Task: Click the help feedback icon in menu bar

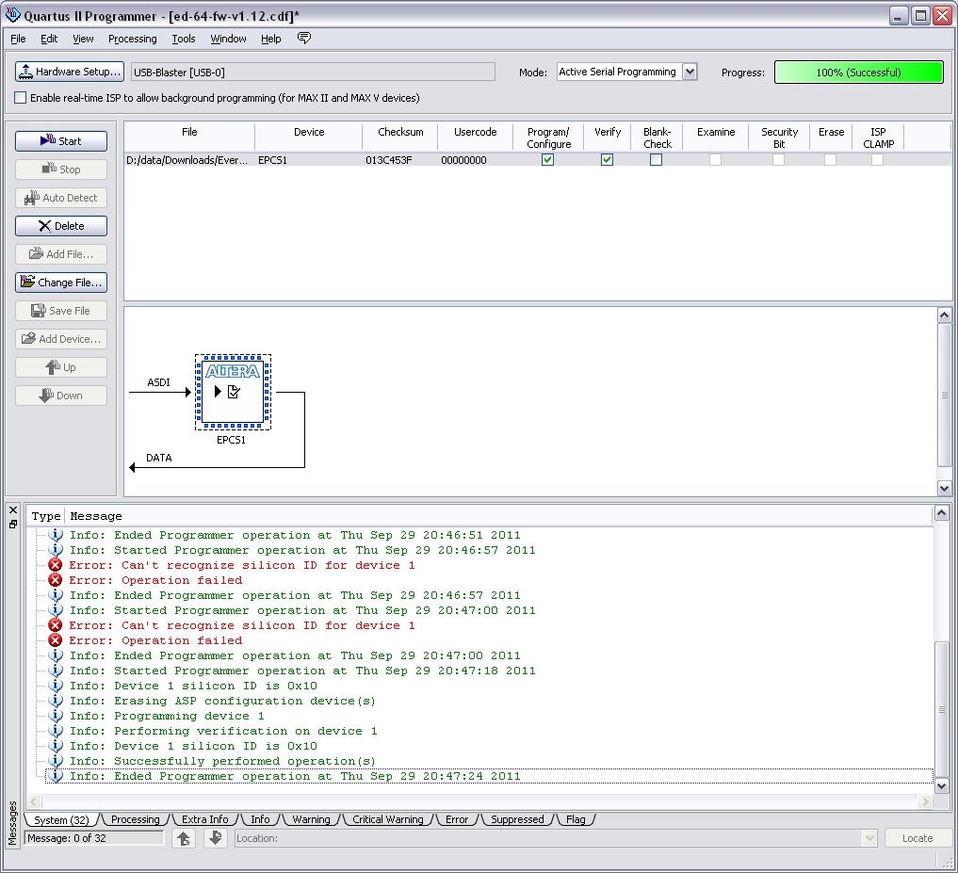Action: point(303,39)
